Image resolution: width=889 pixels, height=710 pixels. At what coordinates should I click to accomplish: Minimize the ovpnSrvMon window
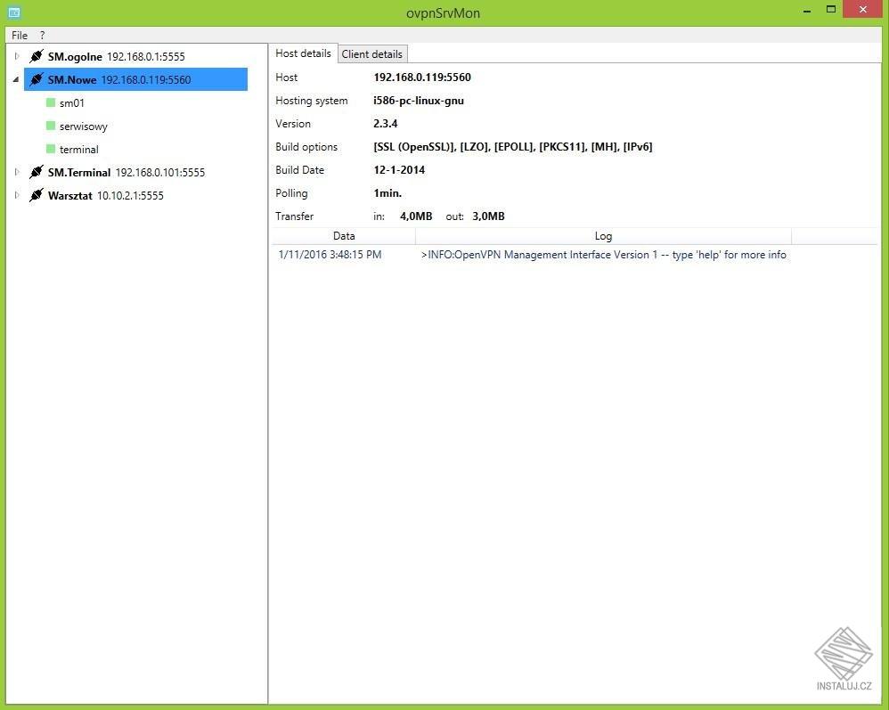[x=807, y=10]
